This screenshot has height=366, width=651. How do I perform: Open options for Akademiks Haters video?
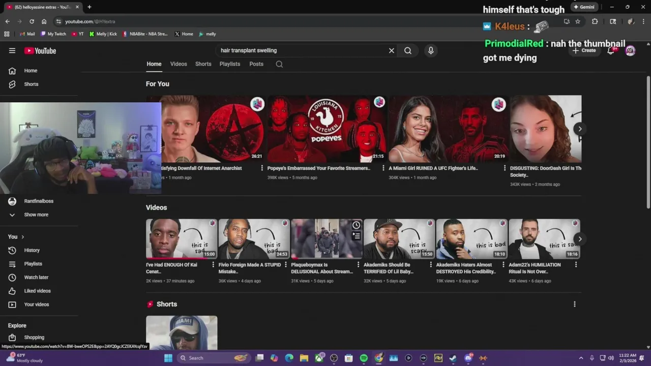pos(504,264)
